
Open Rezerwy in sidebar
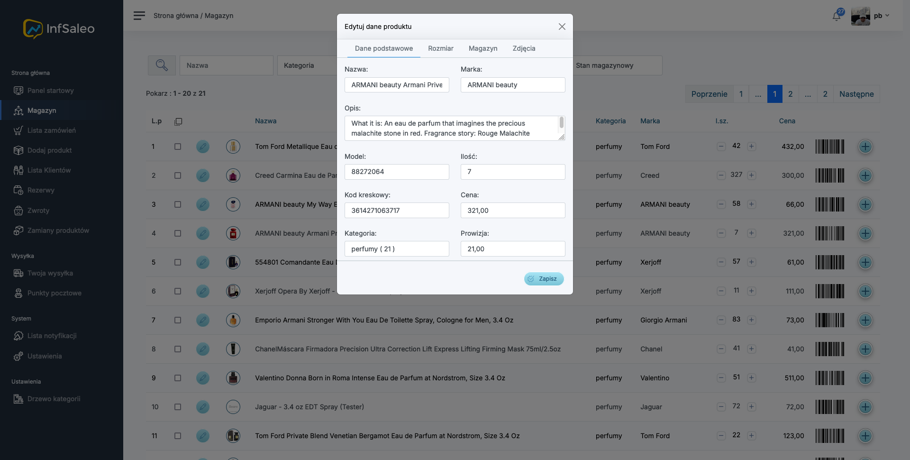click(x=41, y=190)
